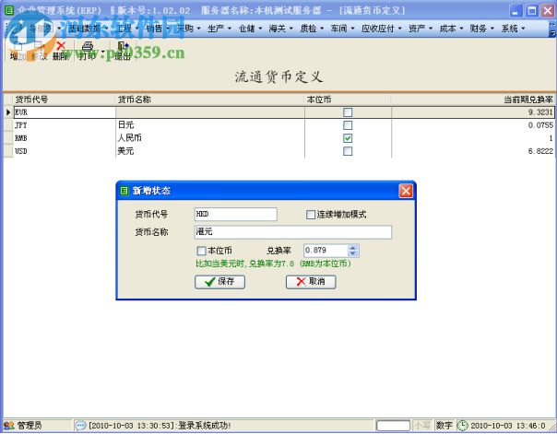557x434 pixels.
Task: Click the 美元 currency name cell
Action: (x=210, y=151)
